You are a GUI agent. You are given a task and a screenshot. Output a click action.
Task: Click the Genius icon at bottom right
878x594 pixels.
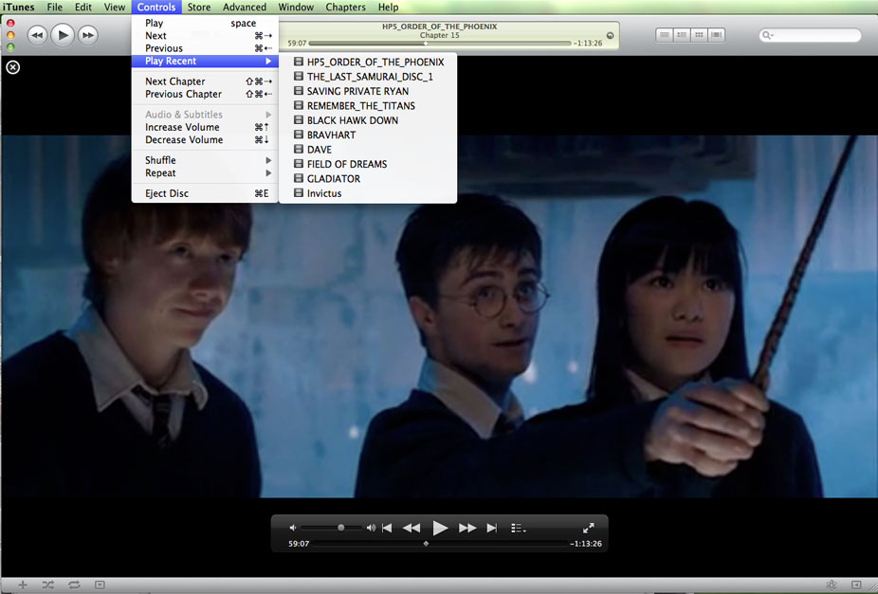831,585
